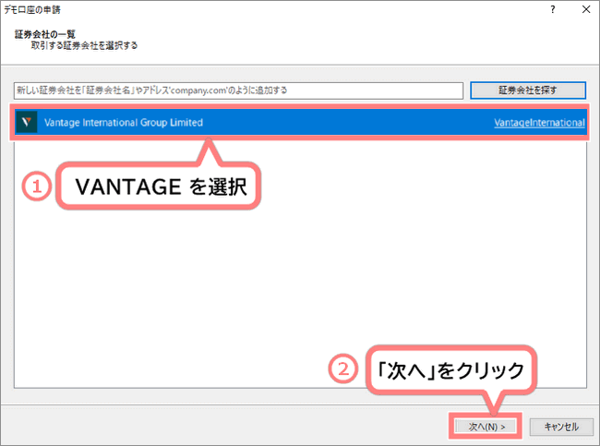Click the 証券会社を探す button
Image resolution: width=600 pixels, height=446 pixels.
pyautogui.click(x=528, y=90)
